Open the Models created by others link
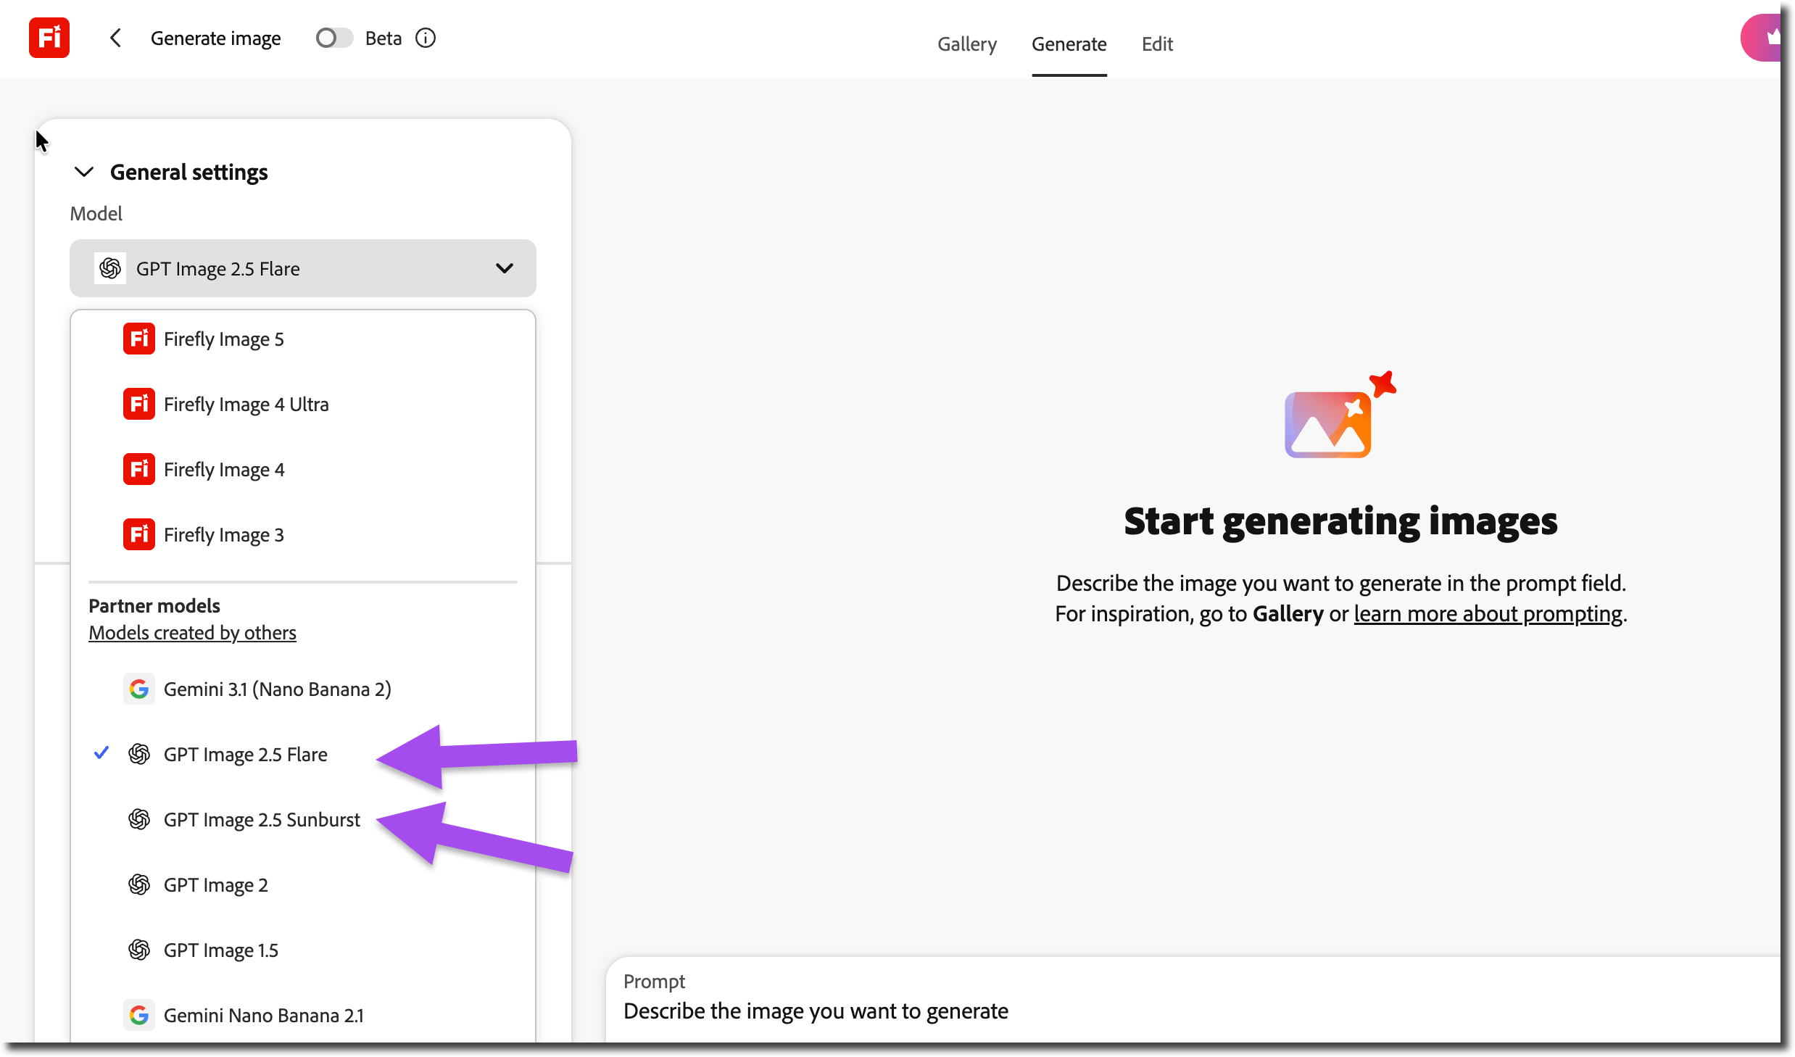Viewport: 1795px width, 1057px height. point(192,633)
